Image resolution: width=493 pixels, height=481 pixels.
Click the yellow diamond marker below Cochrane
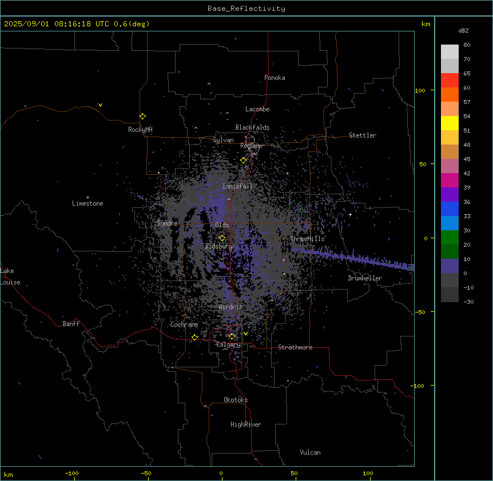pos(194,337)
